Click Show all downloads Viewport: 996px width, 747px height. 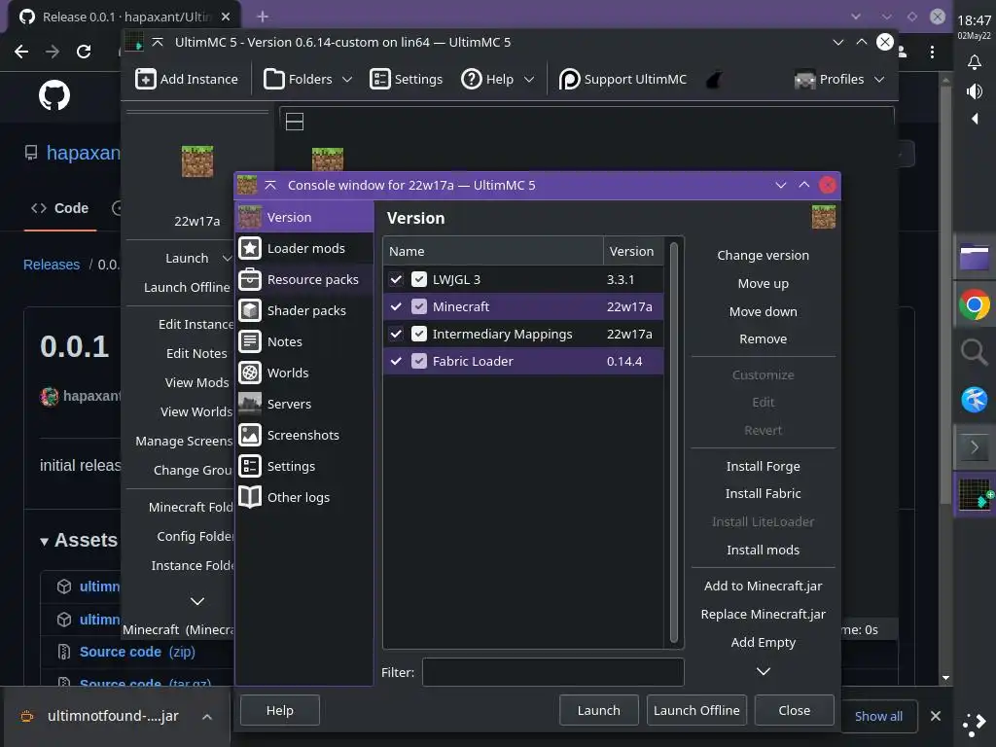(878, 717)
